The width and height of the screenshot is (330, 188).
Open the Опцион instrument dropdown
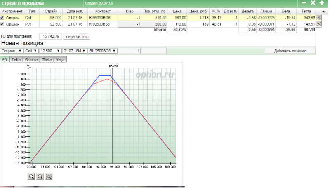tap(12, 51)
